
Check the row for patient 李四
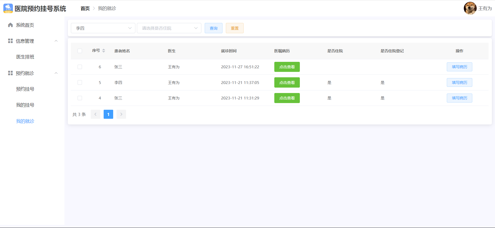80,82
